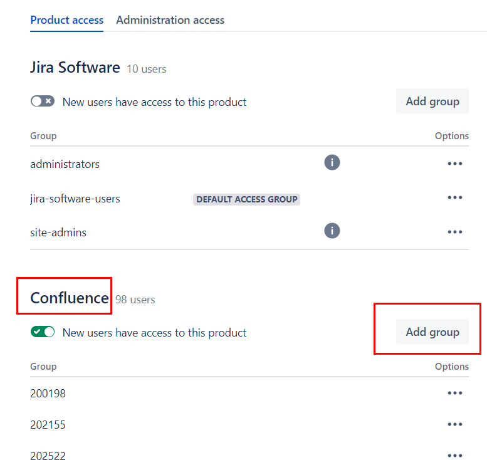The width and height of the screenshot is (487, 460).
Task: Select group 202155 in Confluence list
Action: click(x=48, y=425)
